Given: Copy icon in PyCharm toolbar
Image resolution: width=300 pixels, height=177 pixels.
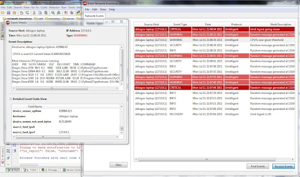Looking at the screenshot, I should [x=40, y=13].
